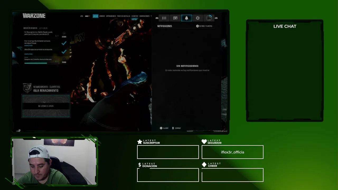
Task: Click the cajas de suministros de leyenda text
Action: (38, 49)
